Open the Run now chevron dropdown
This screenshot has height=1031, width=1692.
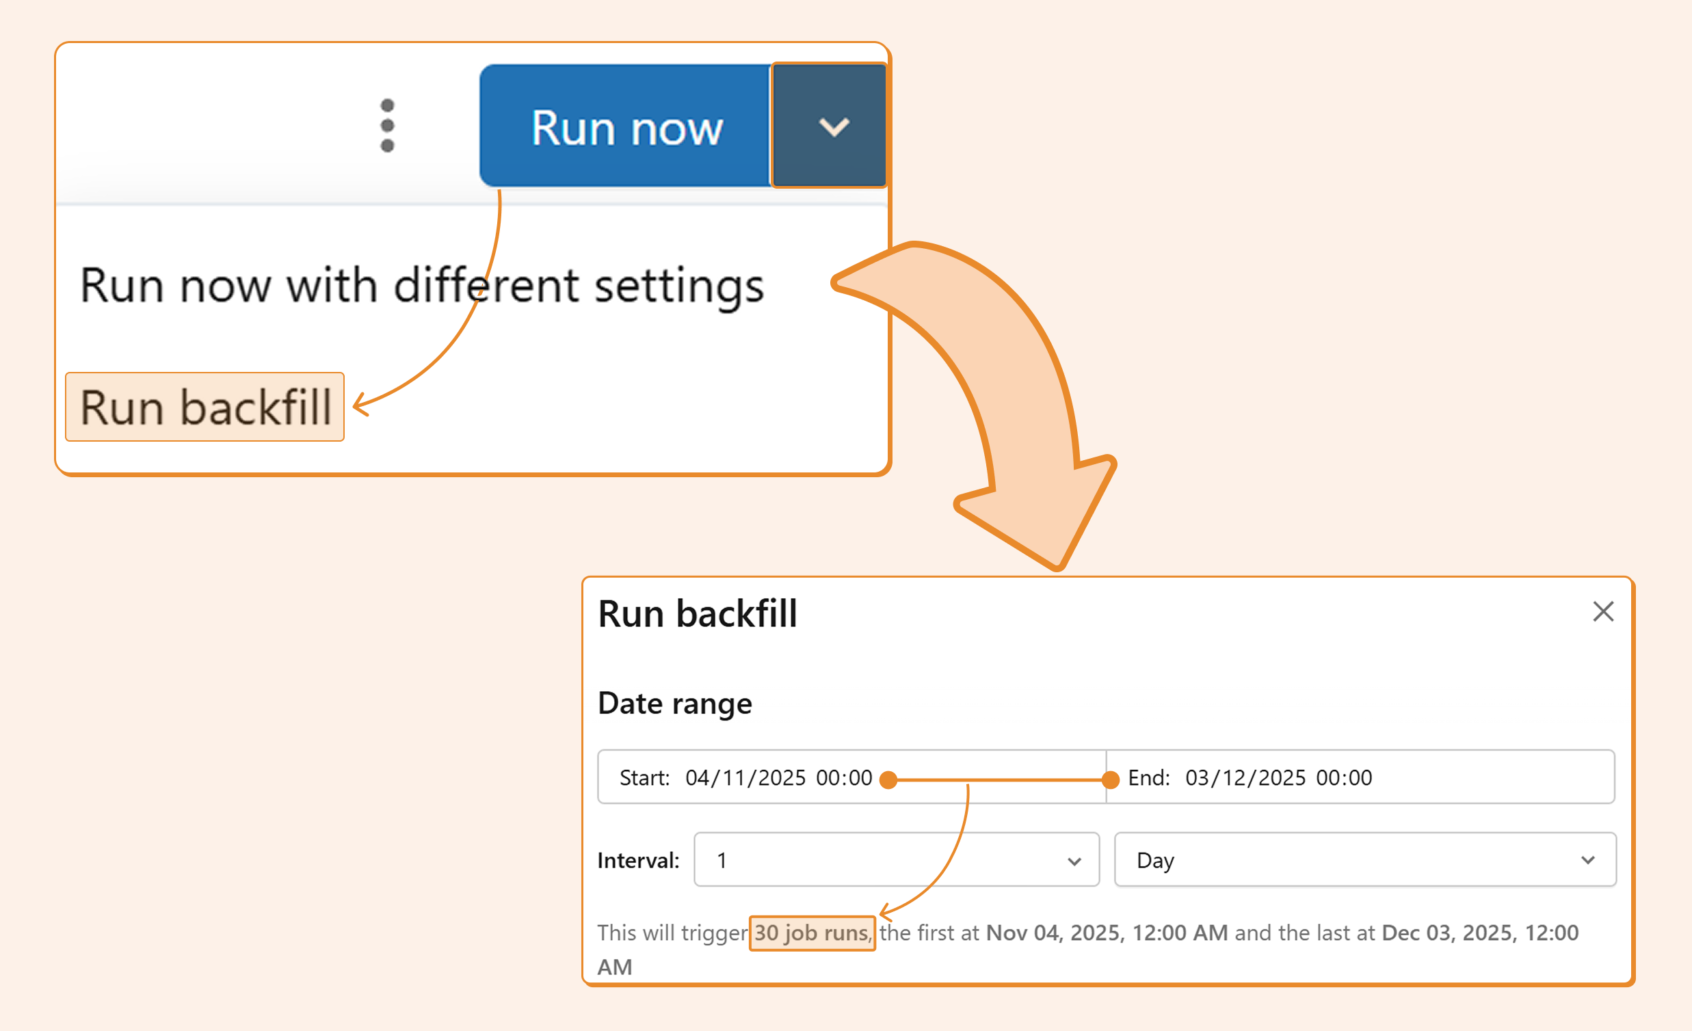(x=830, y=126)
